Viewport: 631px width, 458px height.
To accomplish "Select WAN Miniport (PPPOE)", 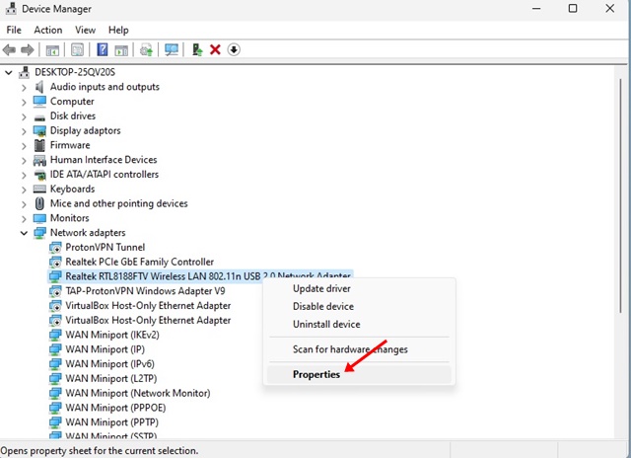I will [115, 408].
